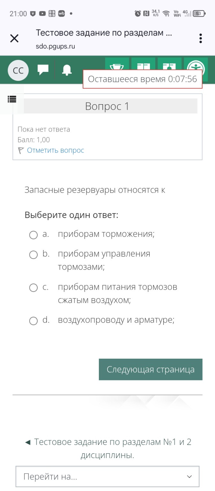Viewport: 215px width, 491px height.
Task: Select the coffee cup toolbar icon
Action: (118, 67)
